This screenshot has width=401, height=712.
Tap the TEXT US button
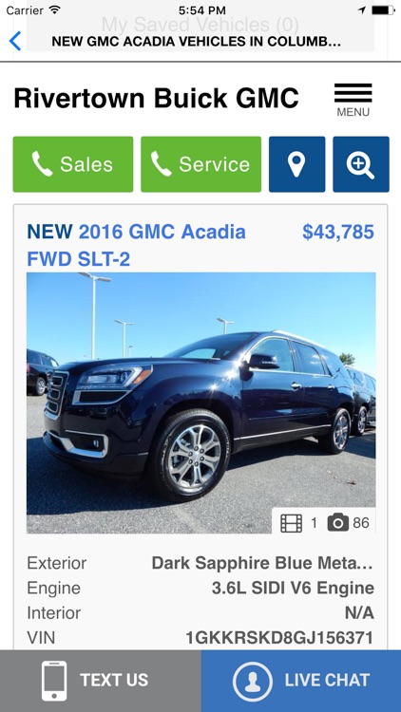point(101,681)
